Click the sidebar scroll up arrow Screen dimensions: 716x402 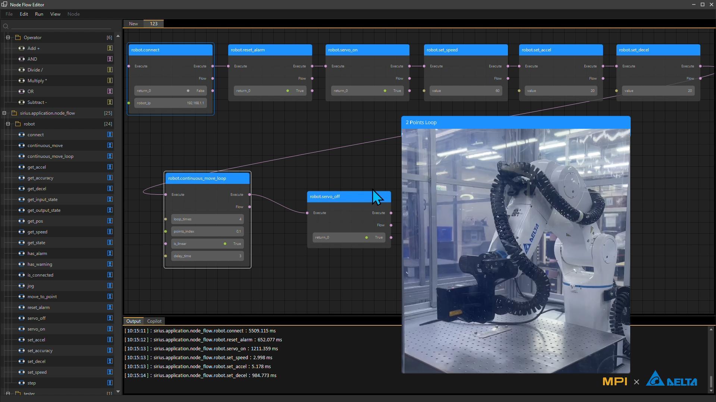click(118, 36)
